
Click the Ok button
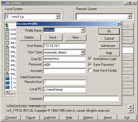click(109, 31)
